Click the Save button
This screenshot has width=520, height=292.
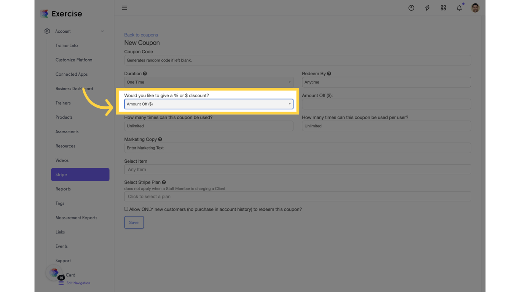tap(134, 222)
